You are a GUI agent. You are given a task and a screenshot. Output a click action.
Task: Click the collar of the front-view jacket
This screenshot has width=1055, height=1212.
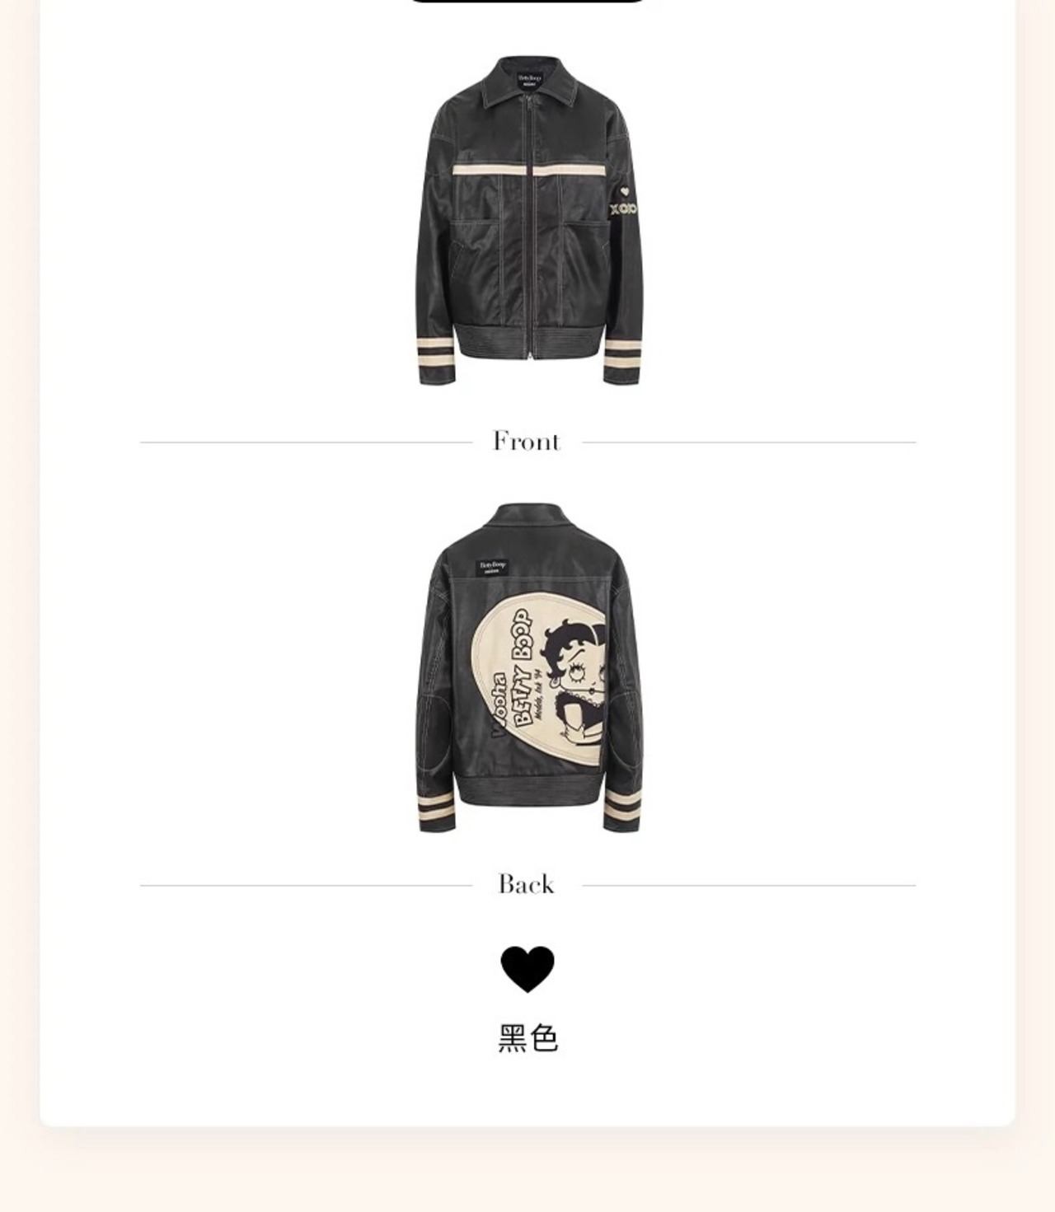[x=528, y=83]
